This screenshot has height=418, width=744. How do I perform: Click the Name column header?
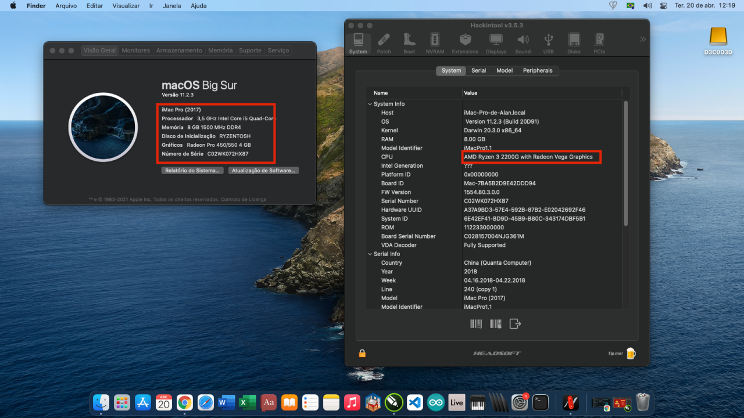(414, 93)
